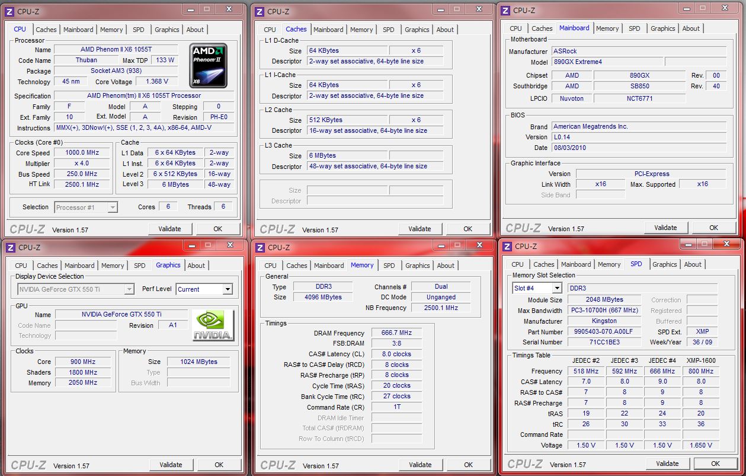Click the Command Rate value "1T"
The width and height of the screenshot is (746, 476).
click(396, 407)
